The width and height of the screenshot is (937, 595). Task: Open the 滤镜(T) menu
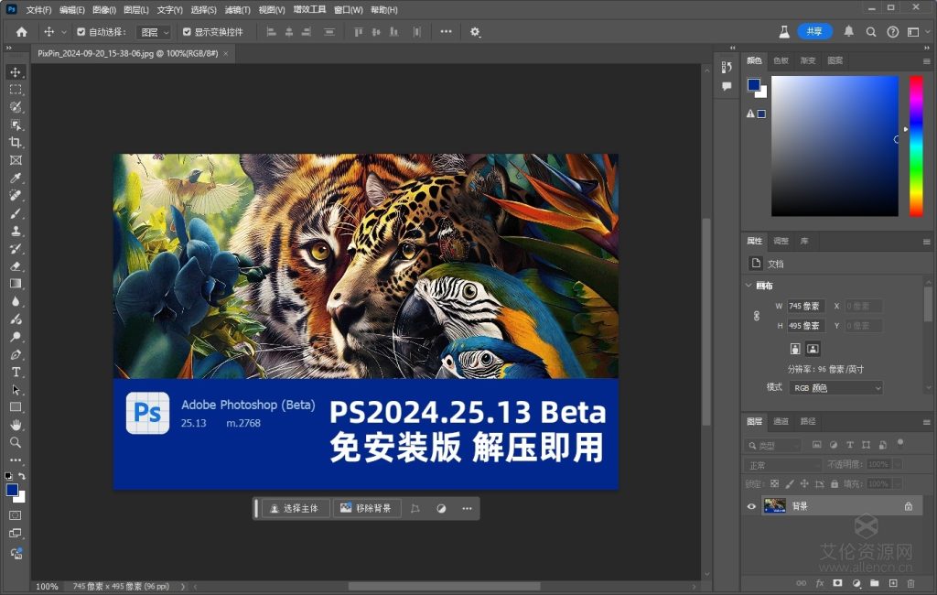coord(237,9)
